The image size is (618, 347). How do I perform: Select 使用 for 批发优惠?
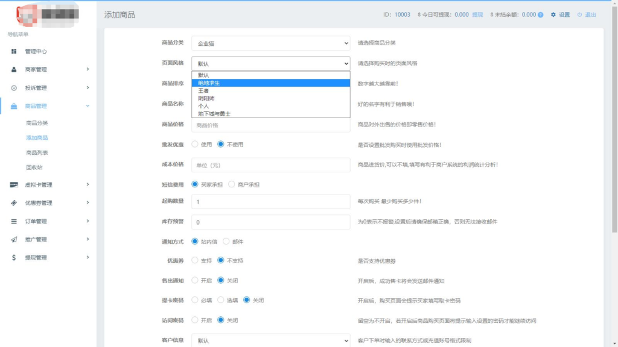pos(194,143)
